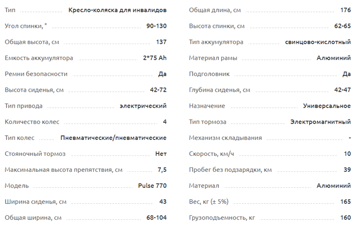Click the "Материал рамы" label
The image size is (358, 231).
coord(212,58)
